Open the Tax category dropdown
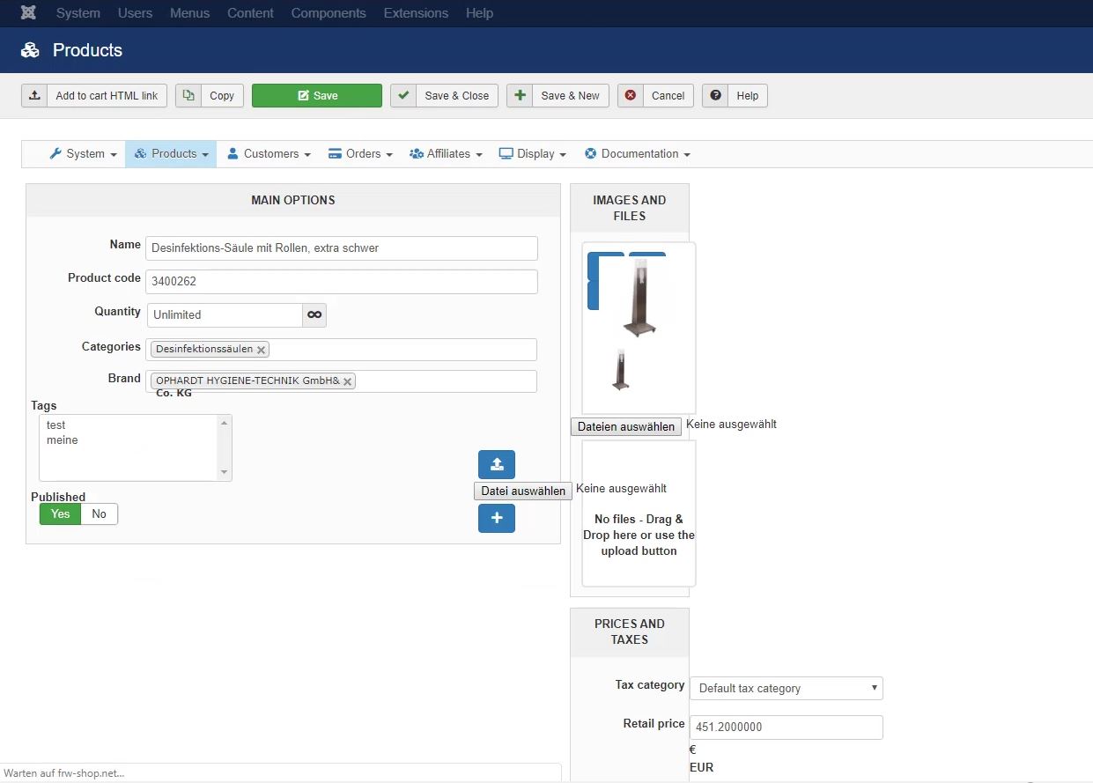The width and height of the screenshot is (1093, 783). (x=786, y=689)
